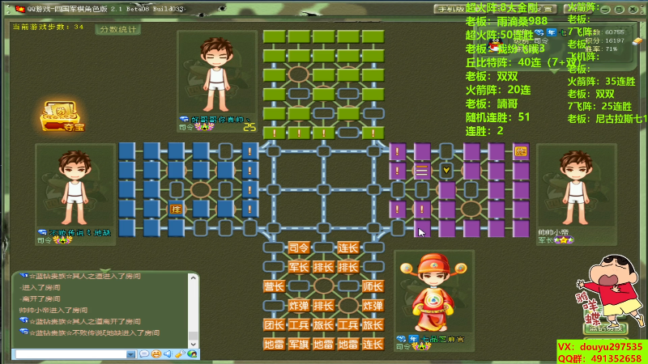
Task: Click the wrench settings icon in chat bar
Action: (x=180, y=354)
